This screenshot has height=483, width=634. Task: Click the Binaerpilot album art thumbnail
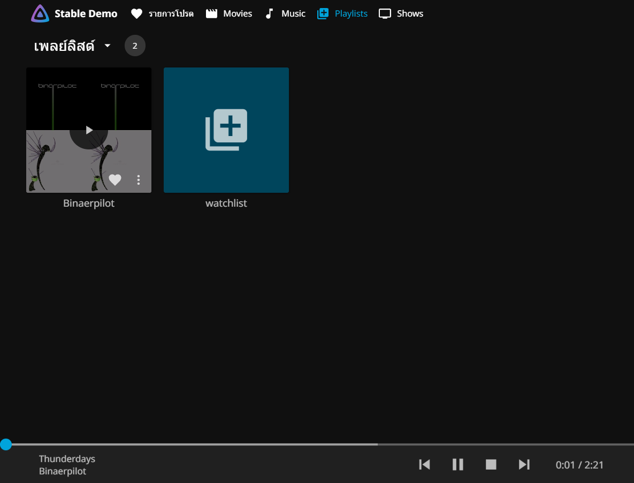click(x=89, y=130)
